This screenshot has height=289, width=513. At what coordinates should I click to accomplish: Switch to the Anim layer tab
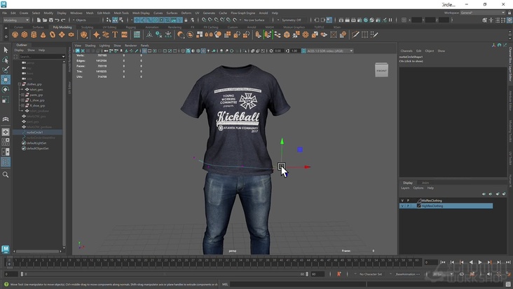[x=425, y=182]
